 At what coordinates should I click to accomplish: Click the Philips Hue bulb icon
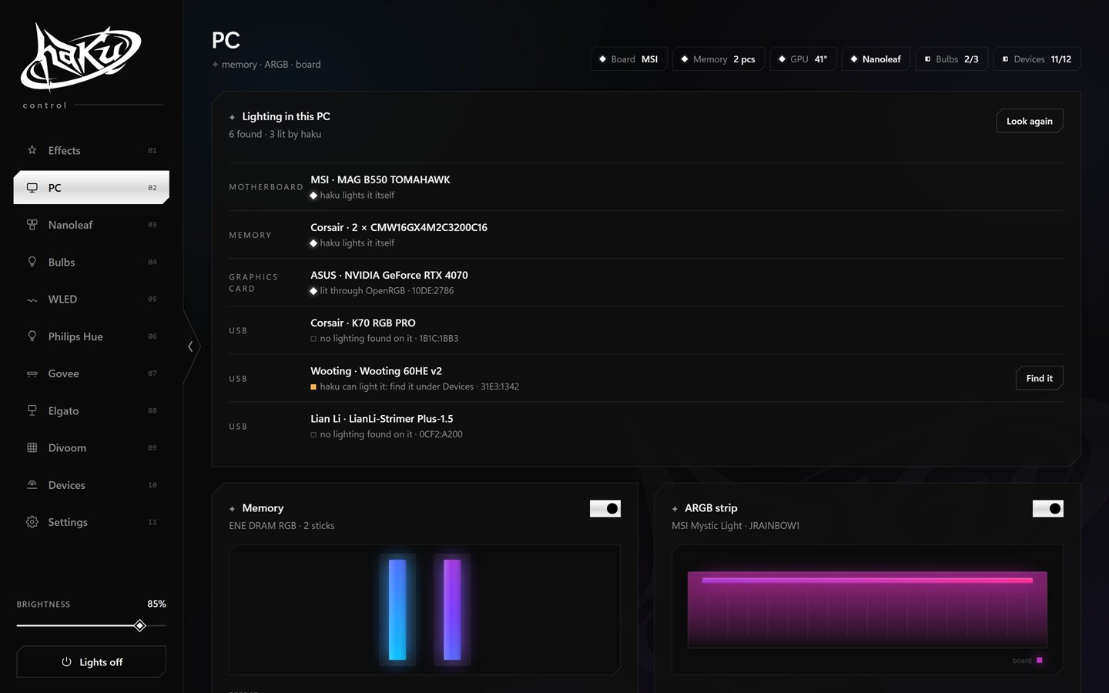(32, 336)
